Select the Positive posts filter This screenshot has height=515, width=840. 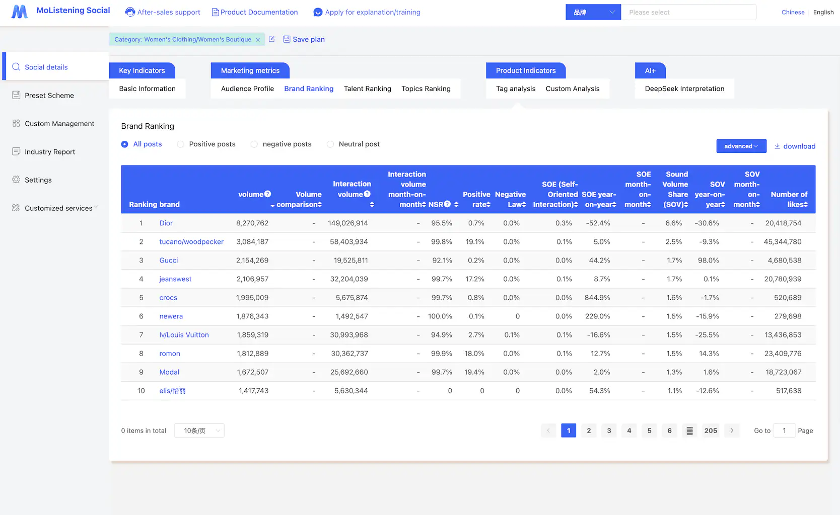(180, 144)
